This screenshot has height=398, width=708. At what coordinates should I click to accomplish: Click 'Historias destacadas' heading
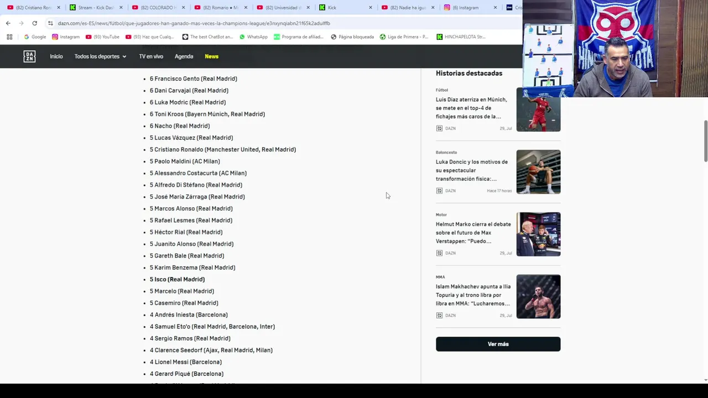(x=469, y=73)
